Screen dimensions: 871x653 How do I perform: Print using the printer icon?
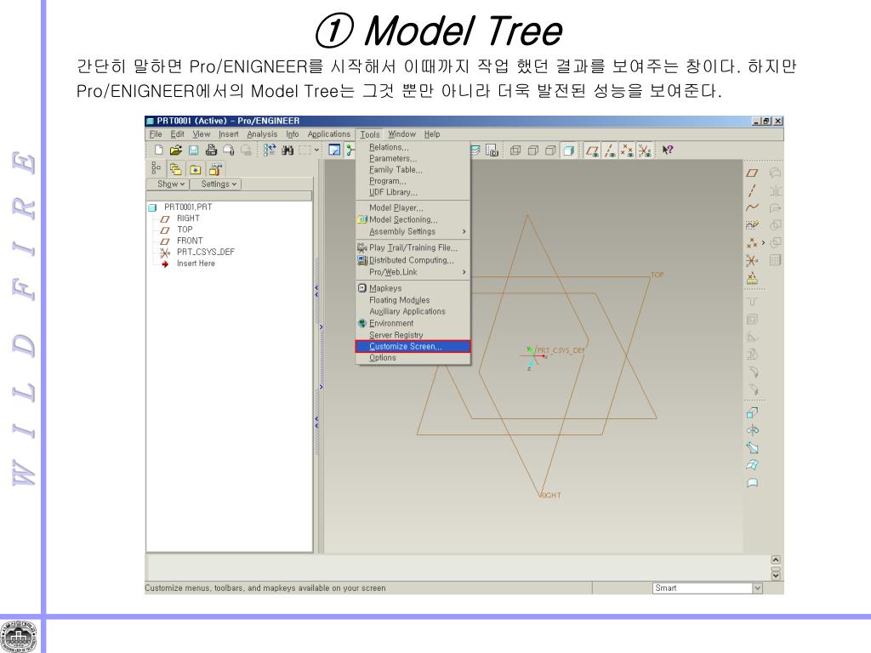tap(211, 150)
